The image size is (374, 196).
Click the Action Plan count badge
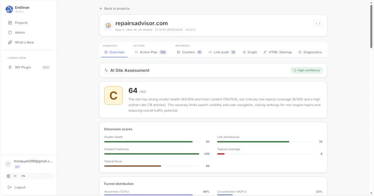tap(163, 52)
